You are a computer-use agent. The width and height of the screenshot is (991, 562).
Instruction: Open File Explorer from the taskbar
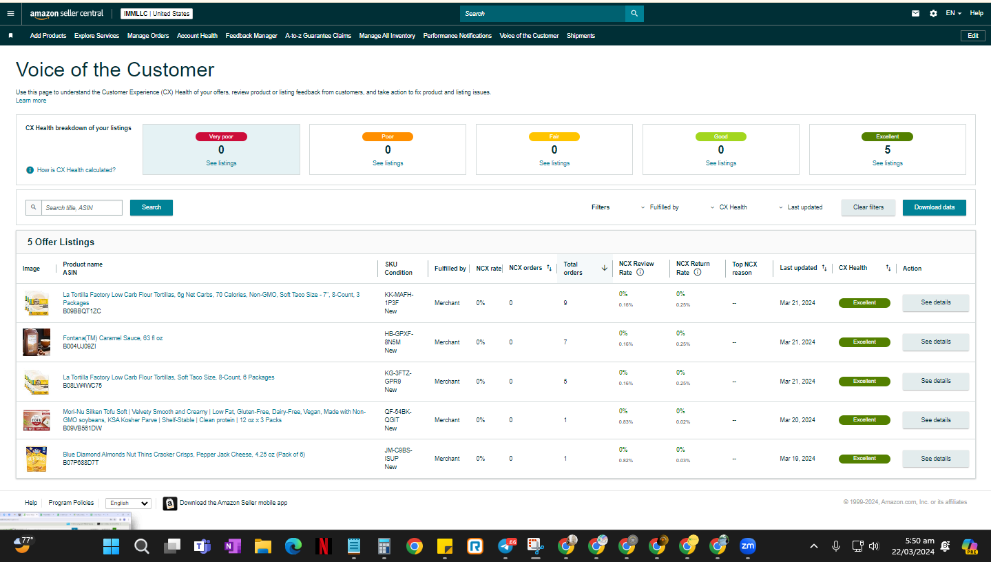[262, 547]
